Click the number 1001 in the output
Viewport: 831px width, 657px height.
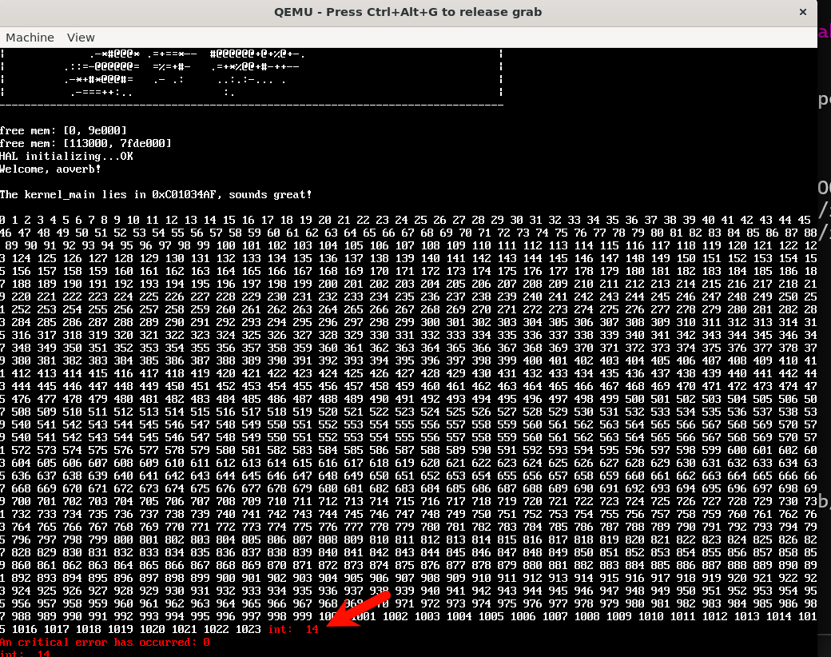tap(363, 616)
